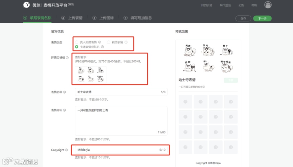Click info icon beside 表情名称 label

pos(65,92)
